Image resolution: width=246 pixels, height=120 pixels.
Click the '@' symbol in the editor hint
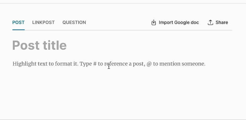coord(149,64)
